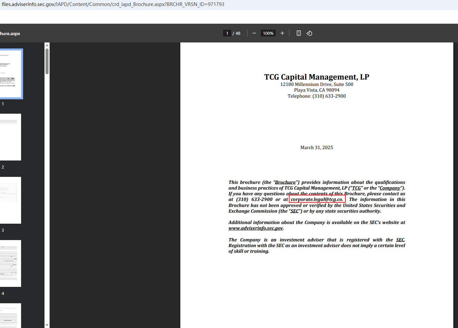Select the March 31, 2025 date text

(x=317, y=147)
